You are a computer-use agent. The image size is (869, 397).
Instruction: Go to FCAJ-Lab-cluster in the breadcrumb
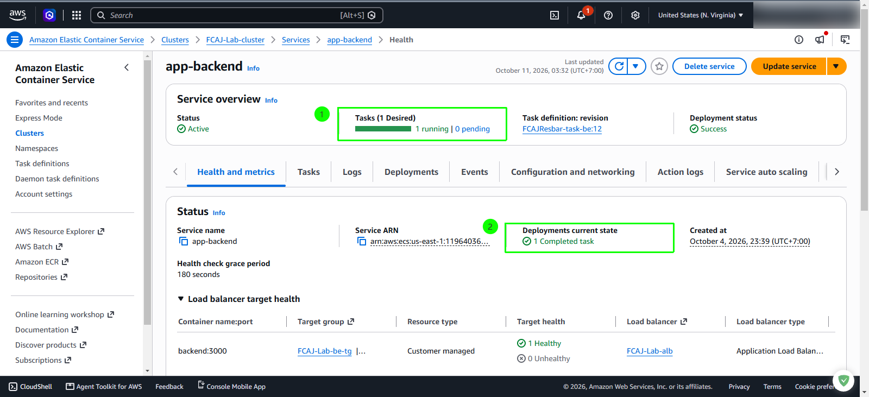[x=235, y=40]
